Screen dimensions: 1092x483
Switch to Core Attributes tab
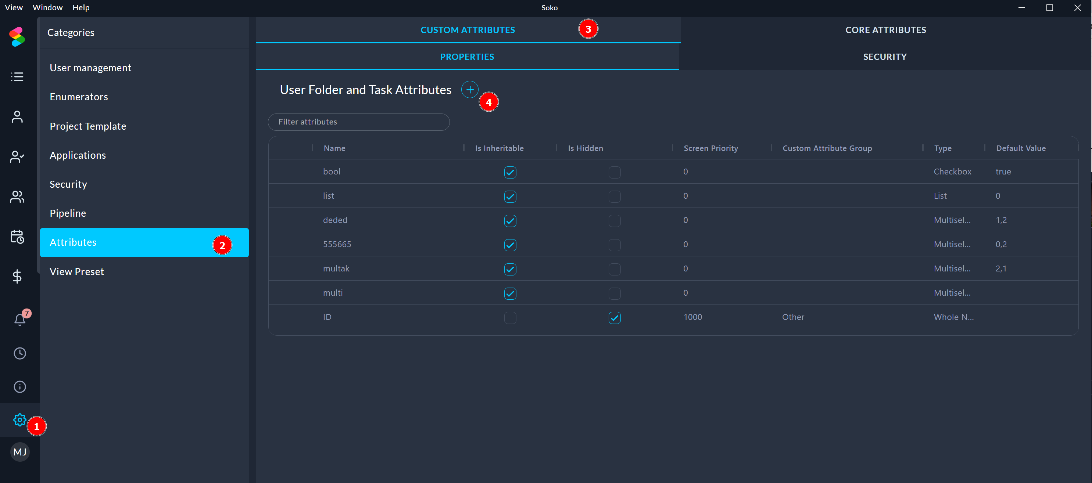885,30
